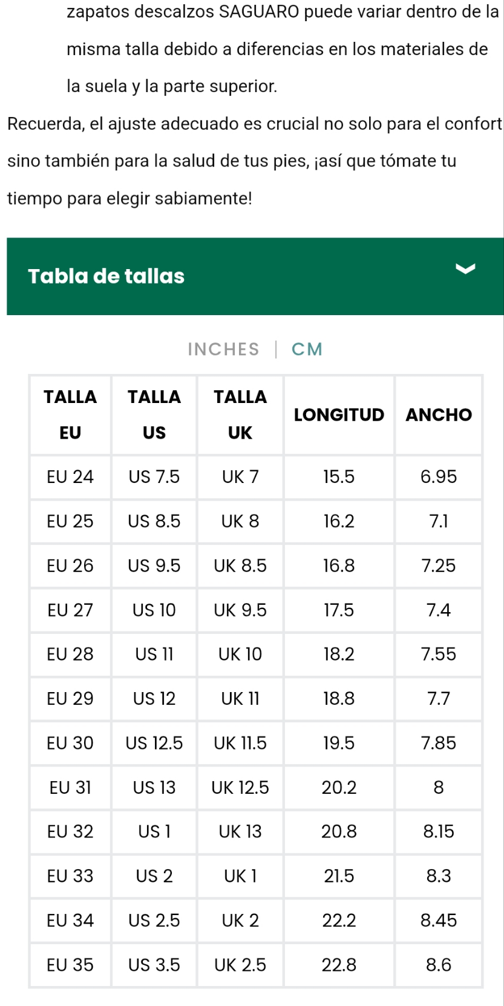Select the CM unit option
Viewport: 504px width, 1006px height.
click(x=307, y=349)
